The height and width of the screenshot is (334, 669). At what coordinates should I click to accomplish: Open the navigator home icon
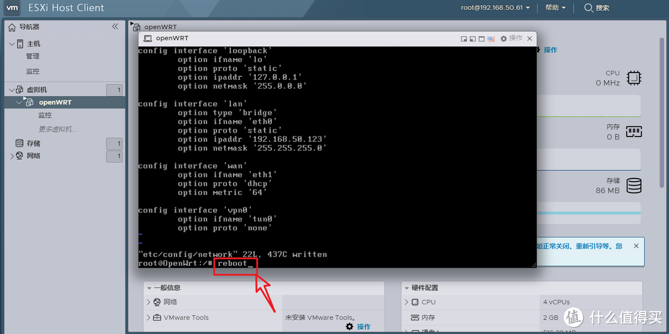click(x=12, y=27)
